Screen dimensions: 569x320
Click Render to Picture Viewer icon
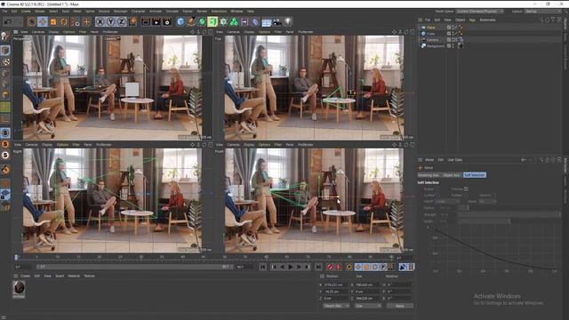click(156, 21)
